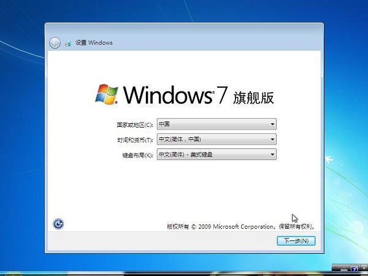Click the setup icon beside 设置 Windows
Image resolution: width=368 pixels, height=276 pixels.
tap(68, 43)
